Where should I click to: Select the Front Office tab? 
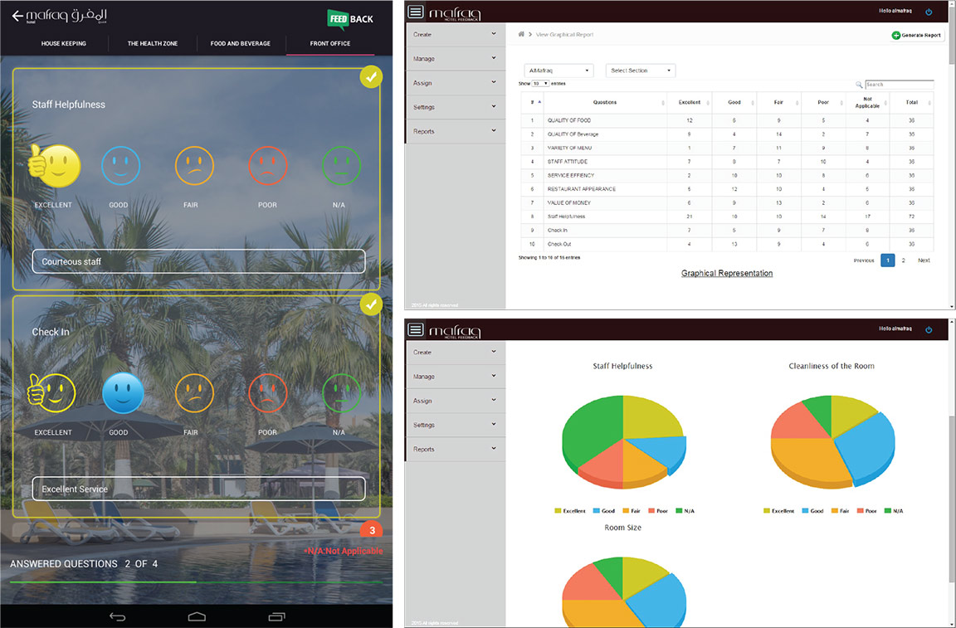pos(329,44)
